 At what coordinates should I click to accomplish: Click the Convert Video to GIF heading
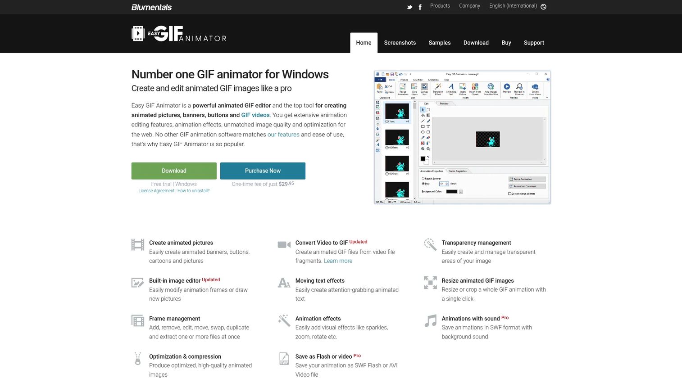[x=322, y=243]
